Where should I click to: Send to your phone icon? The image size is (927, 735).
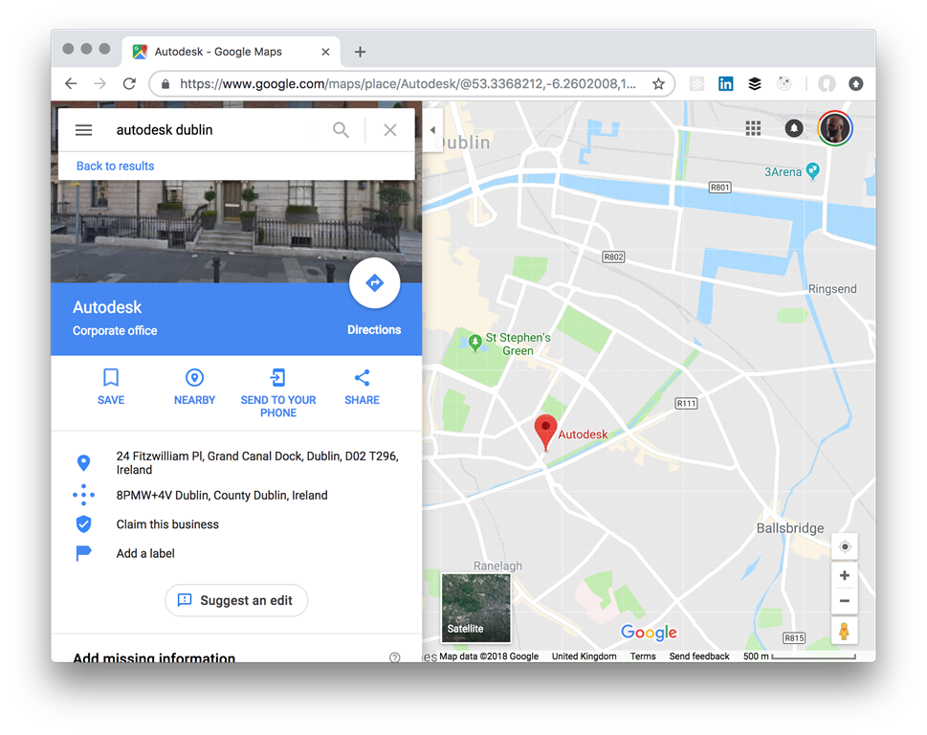tap(278, 379)
